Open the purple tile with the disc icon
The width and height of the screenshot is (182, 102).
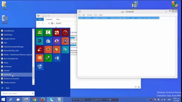(x=57, y=41)
